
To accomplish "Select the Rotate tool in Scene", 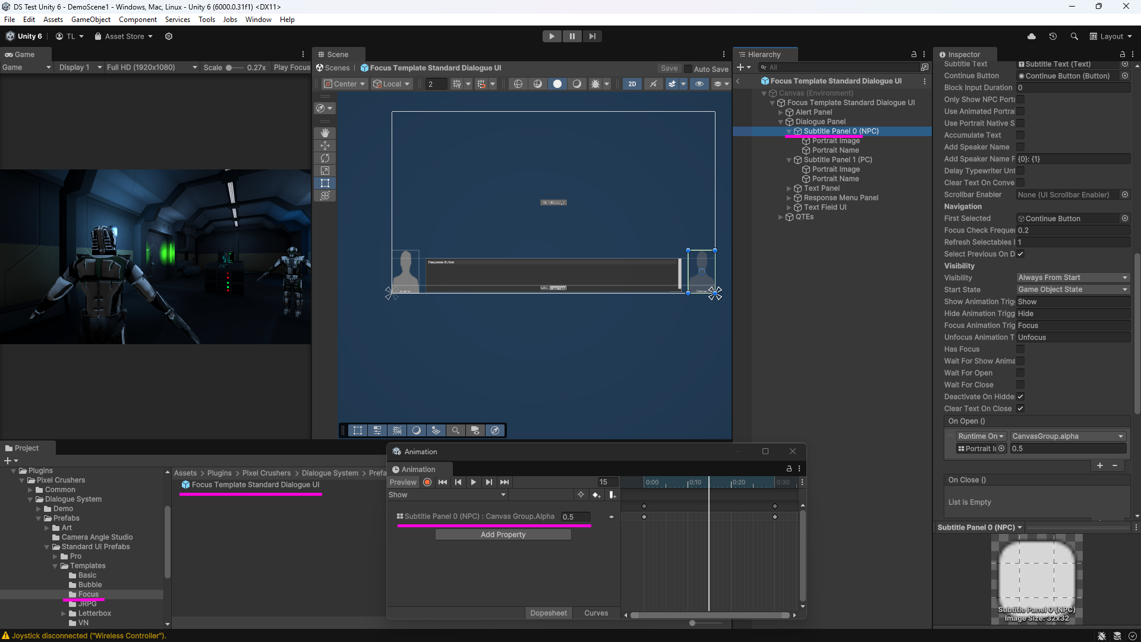I will [x=325, y=158].
